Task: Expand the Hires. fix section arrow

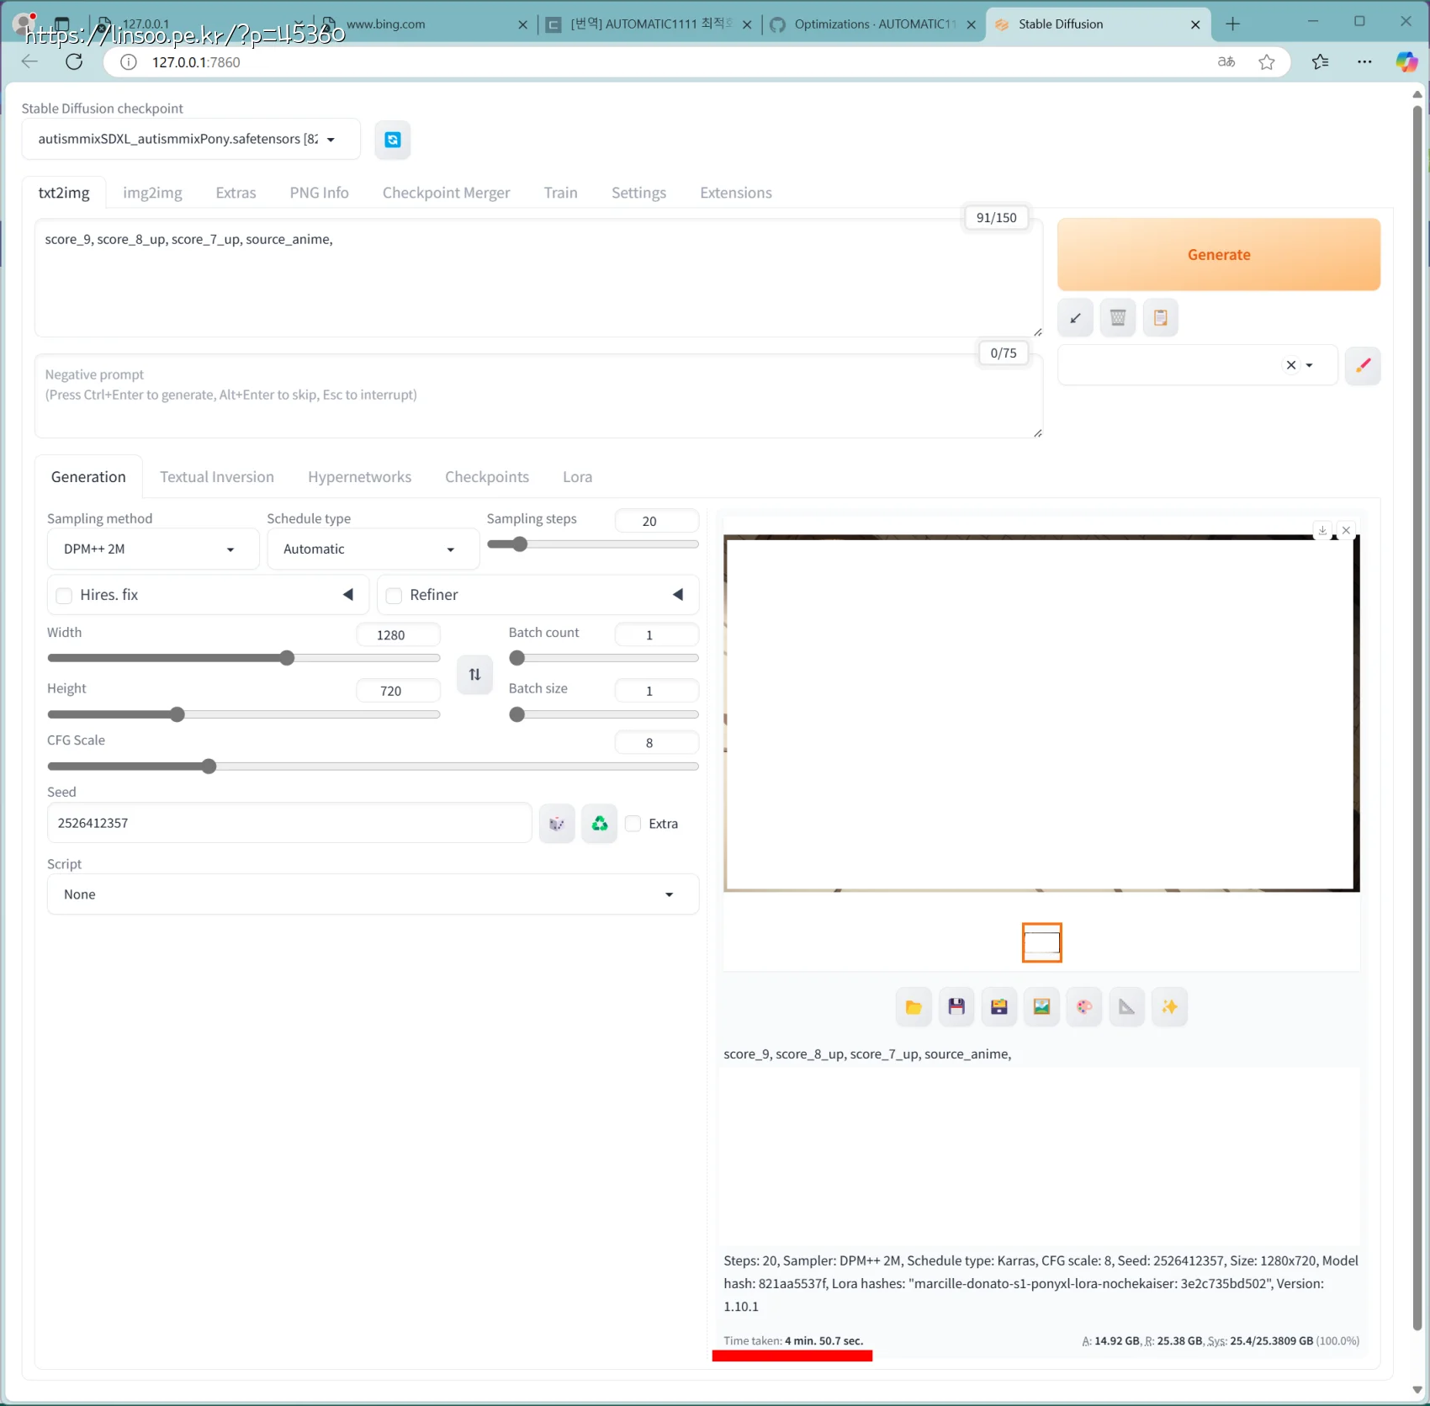Action: coord(348,595)
